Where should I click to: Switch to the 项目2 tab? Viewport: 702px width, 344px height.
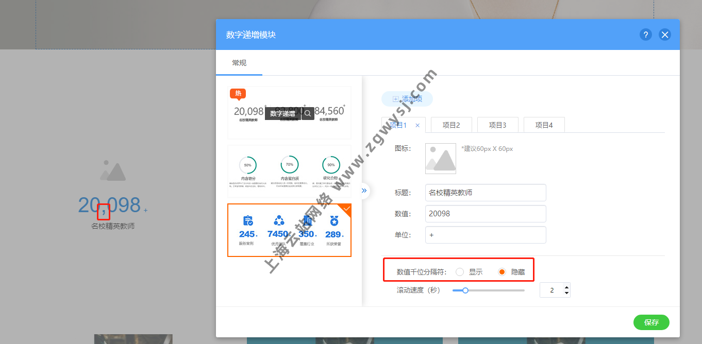tap(450, 125)
